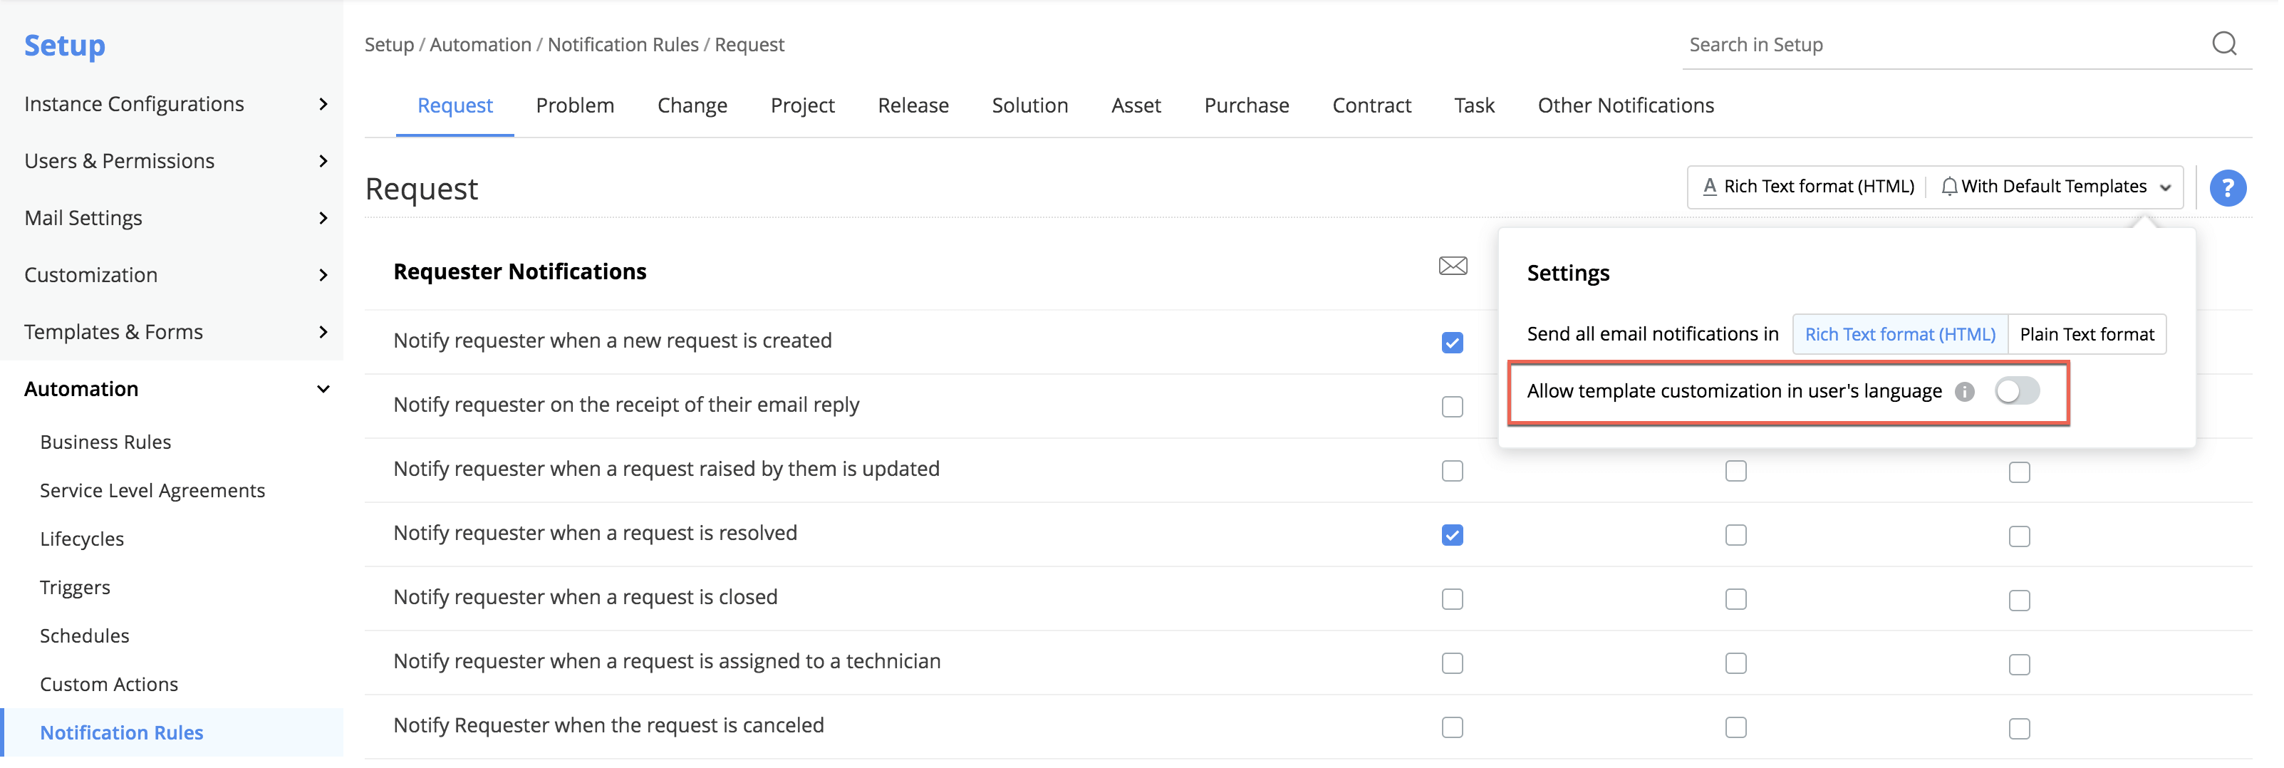Switch to the Problem tab
Viewport: 2284px width, 768px height.
pos(574,105)
